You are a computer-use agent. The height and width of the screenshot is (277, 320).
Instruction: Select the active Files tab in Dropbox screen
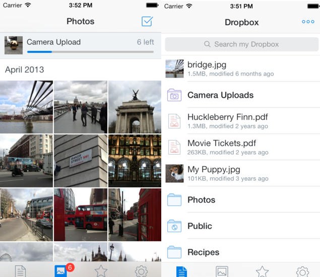click(x=181, y=271)
